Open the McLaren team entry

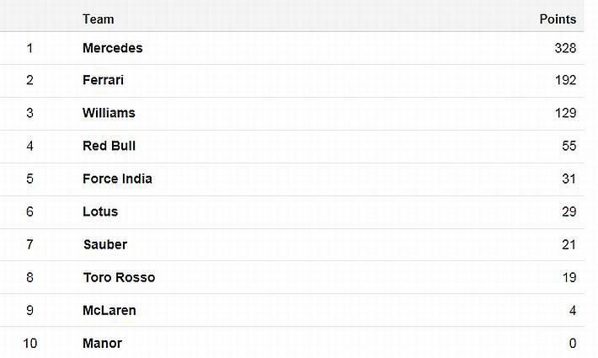tap(109, 310)
